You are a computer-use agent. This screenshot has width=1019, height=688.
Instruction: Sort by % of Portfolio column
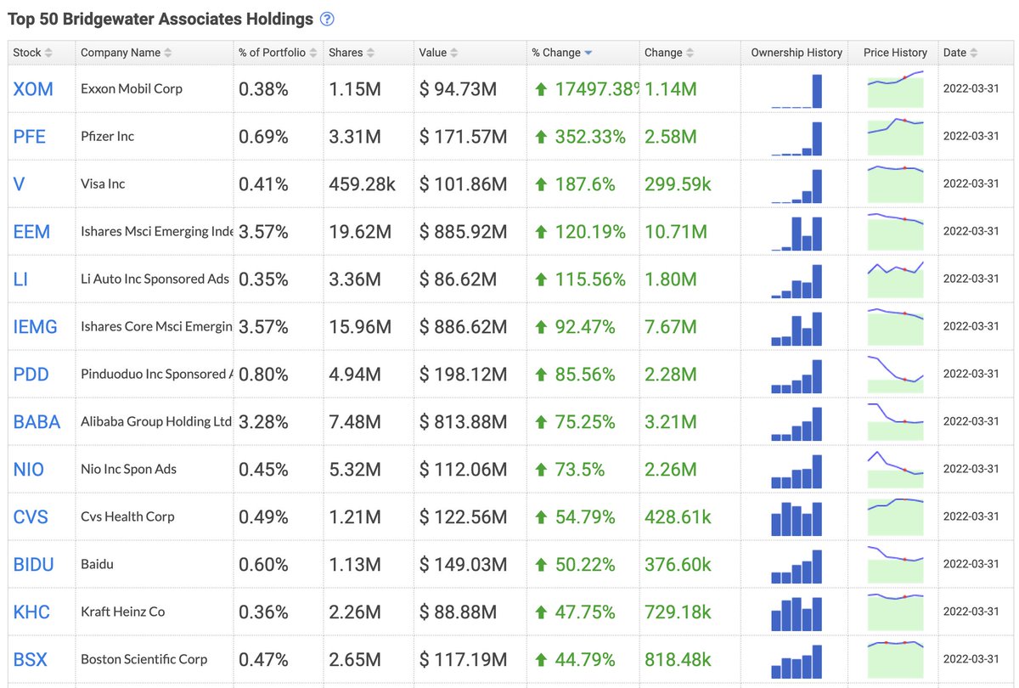tap(278, 53)
